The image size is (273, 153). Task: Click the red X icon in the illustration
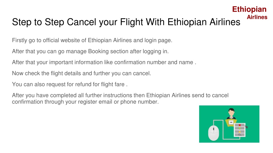click(240, 125)
